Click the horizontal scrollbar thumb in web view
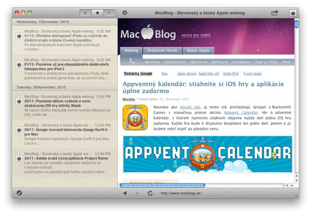This screenshot has width=311, height=215. tap(162, 185)
